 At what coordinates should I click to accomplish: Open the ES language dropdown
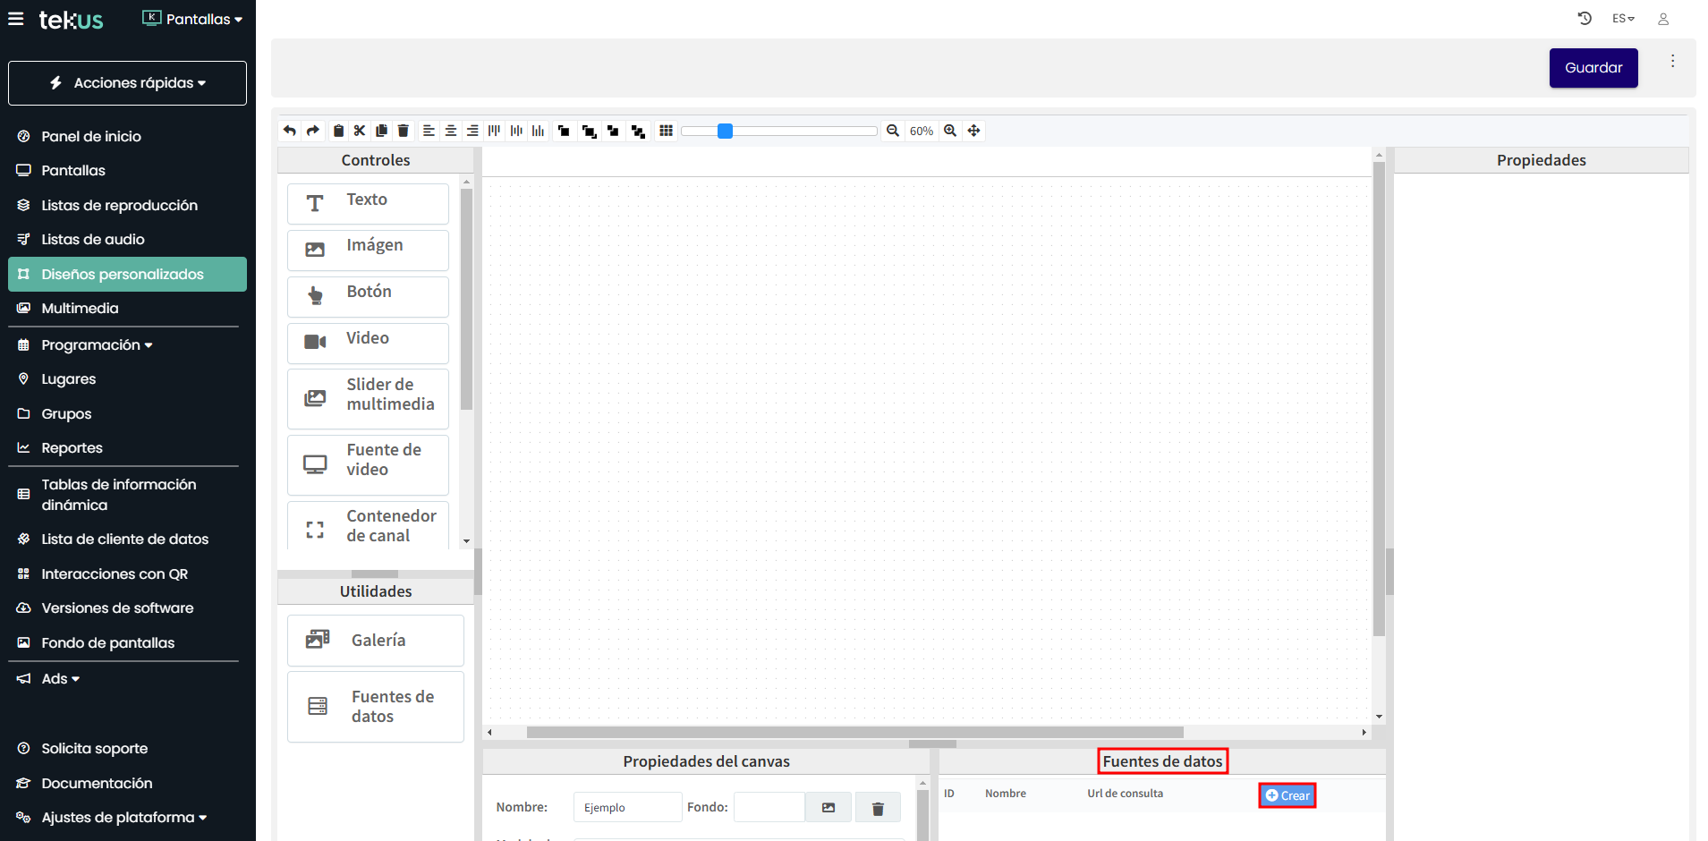1623,19
